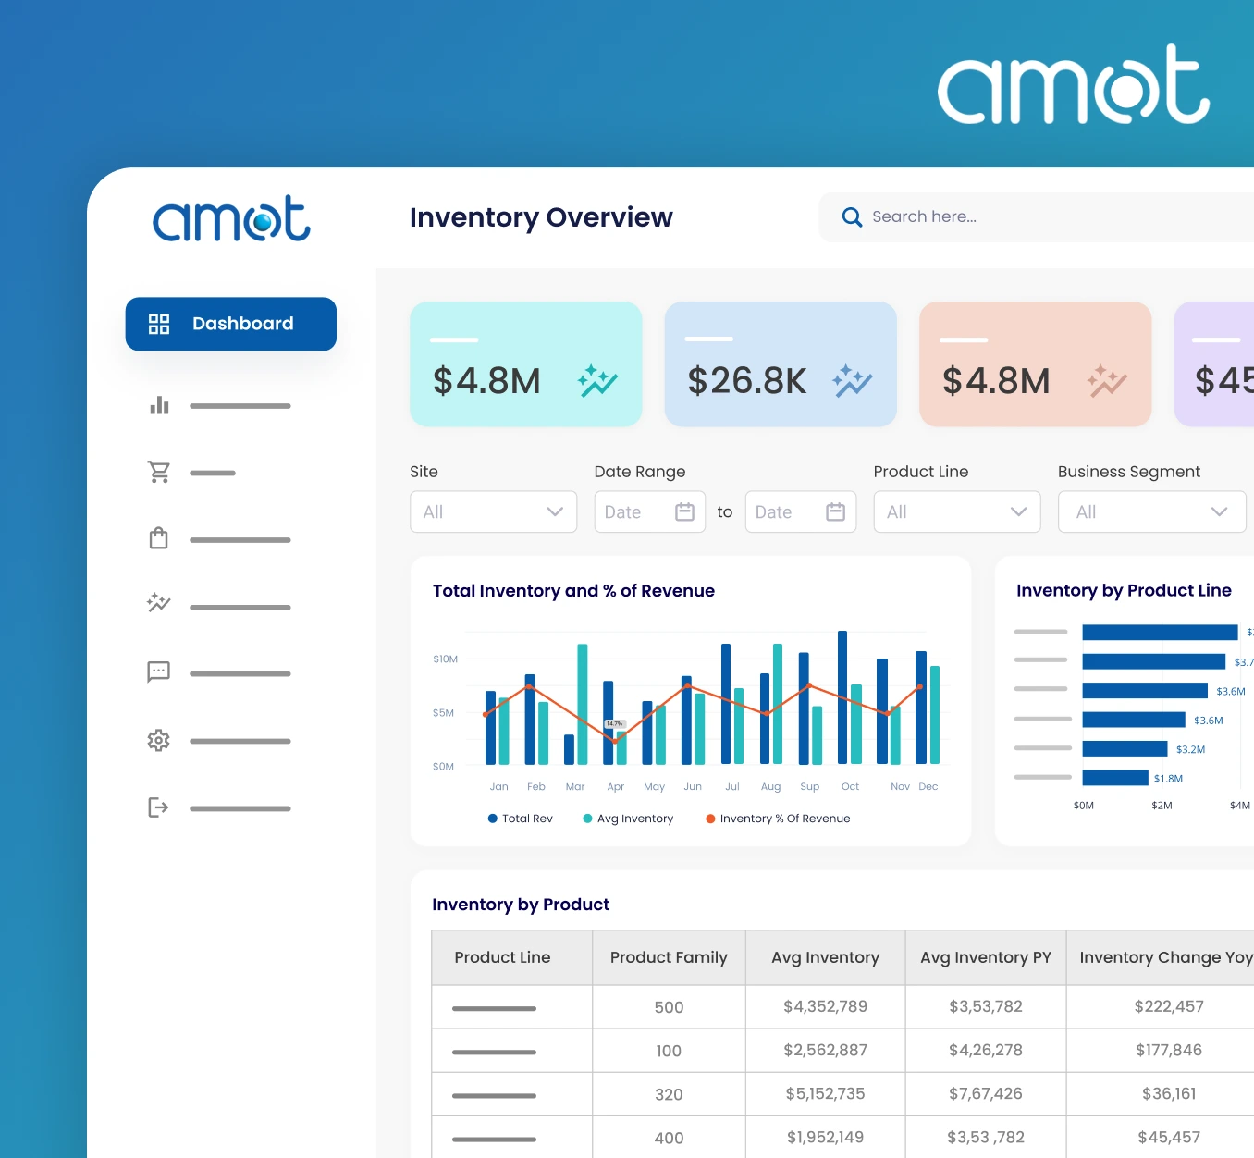Click the sparkle trend sidebar icon
This screenshot has width=1254, height=1158.
tap(159, 603)
